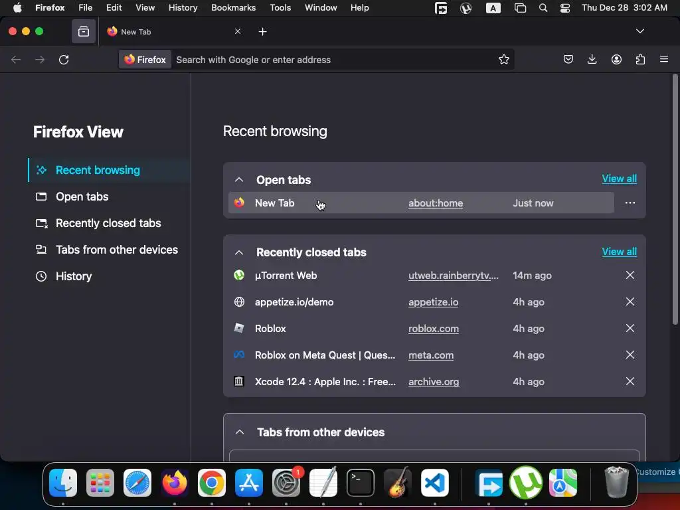This screenshot has width=680, height=510.
Task: Reopen Xcode 12.4 Apple Inc. tab
Action: tap(325, 382)
